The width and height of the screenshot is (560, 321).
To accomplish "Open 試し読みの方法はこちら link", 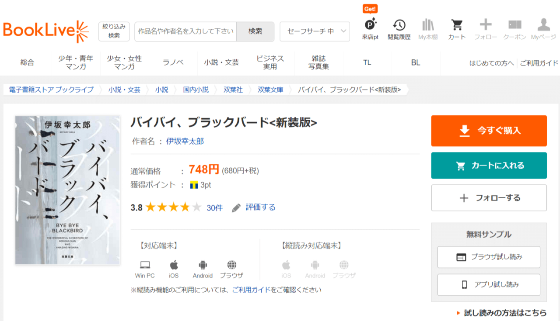I will pyautogui.click(x=505, y=313).
